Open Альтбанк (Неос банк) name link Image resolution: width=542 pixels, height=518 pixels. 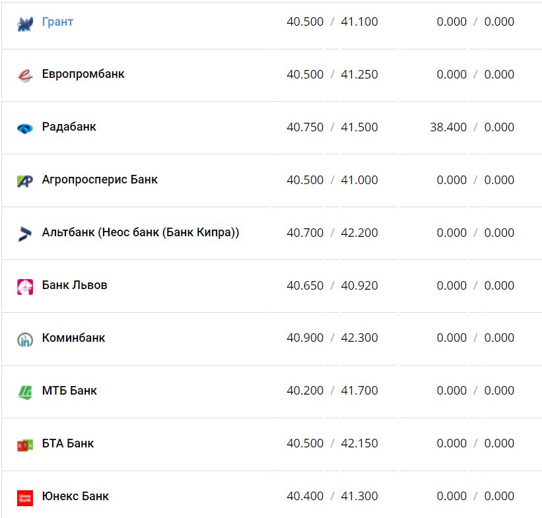(x=140, y=232)
